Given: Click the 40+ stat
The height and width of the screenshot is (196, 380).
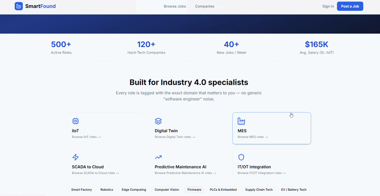Looking at the screenshot, I should coord(231,44).
